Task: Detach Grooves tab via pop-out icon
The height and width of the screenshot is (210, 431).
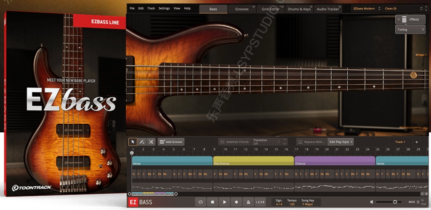Action: tap(253, 7)
